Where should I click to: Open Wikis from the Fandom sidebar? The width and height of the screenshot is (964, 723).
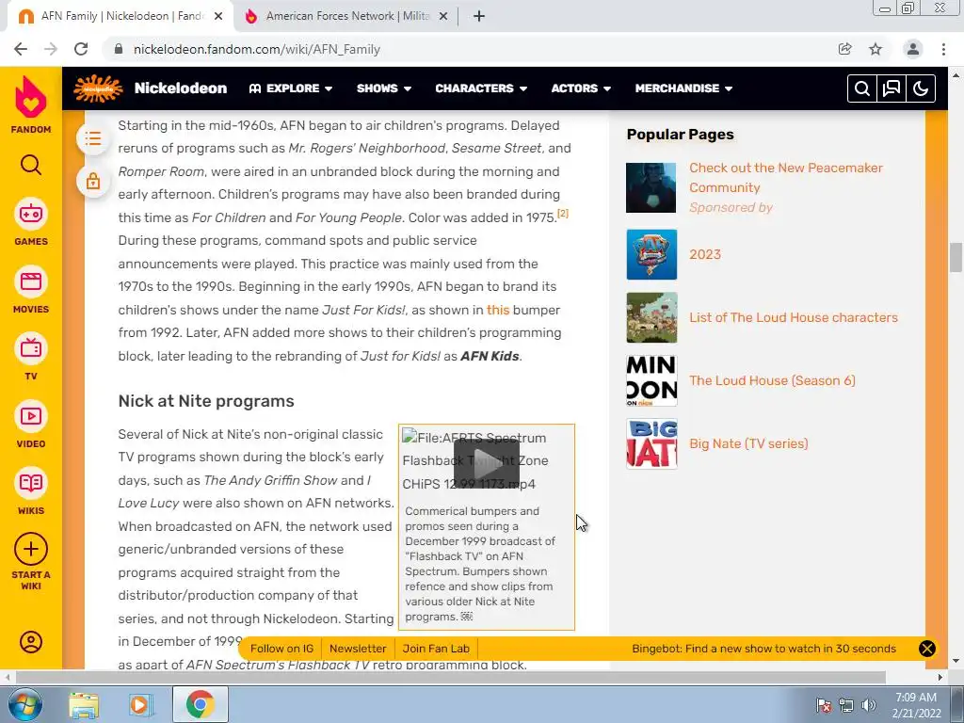tap(31, 491)
